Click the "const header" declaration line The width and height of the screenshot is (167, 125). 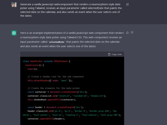56,107
